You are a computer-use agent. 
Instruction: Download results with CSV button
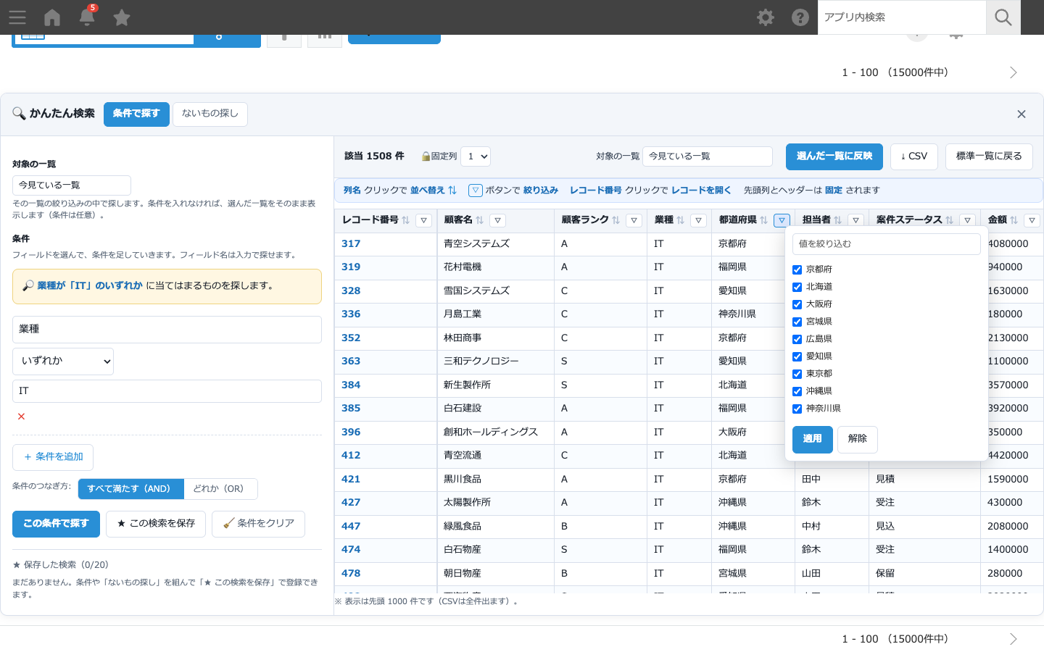(x=914, y=156)
